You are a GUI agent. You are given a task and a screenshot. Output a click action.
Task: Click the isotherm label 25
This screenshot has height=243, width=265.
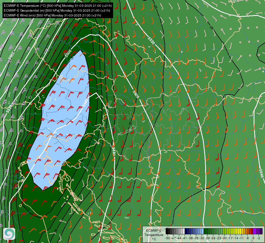155,6
